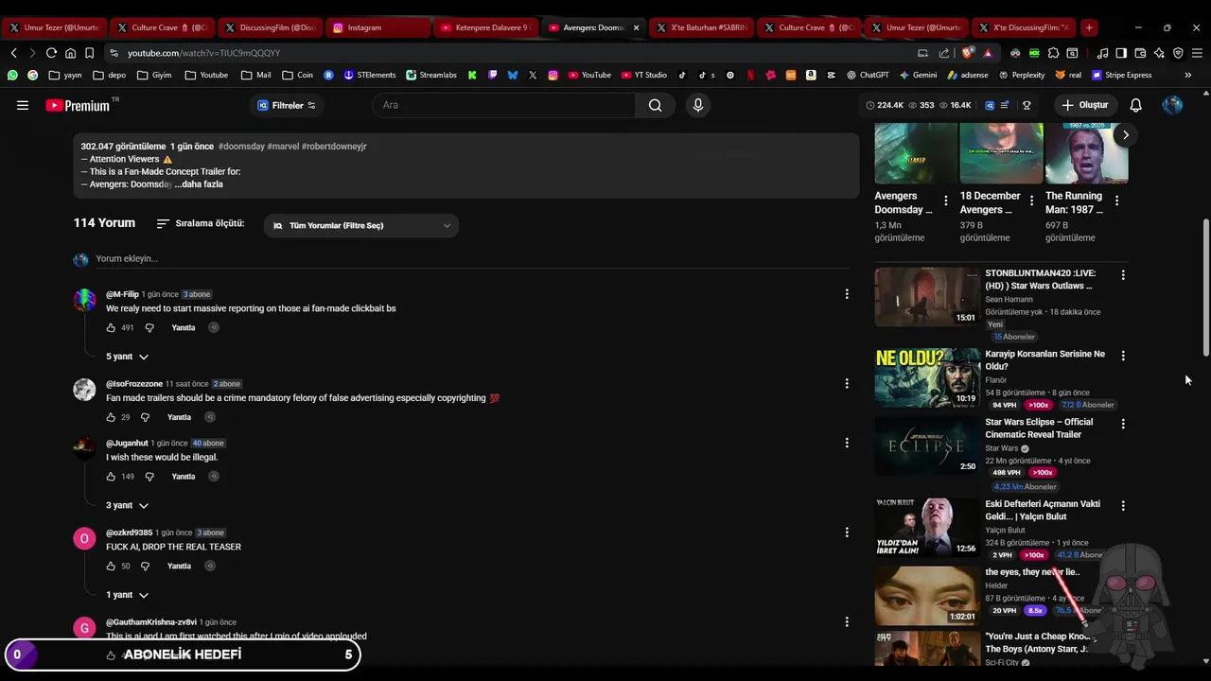
Task: Open the Tüm Yorumlar filter dropdown
Action: [361, 225]
